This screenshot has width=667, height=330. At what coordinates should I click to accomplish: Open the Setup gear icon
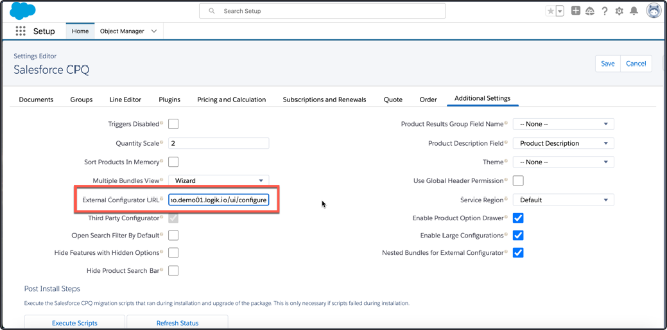[619, 11]
